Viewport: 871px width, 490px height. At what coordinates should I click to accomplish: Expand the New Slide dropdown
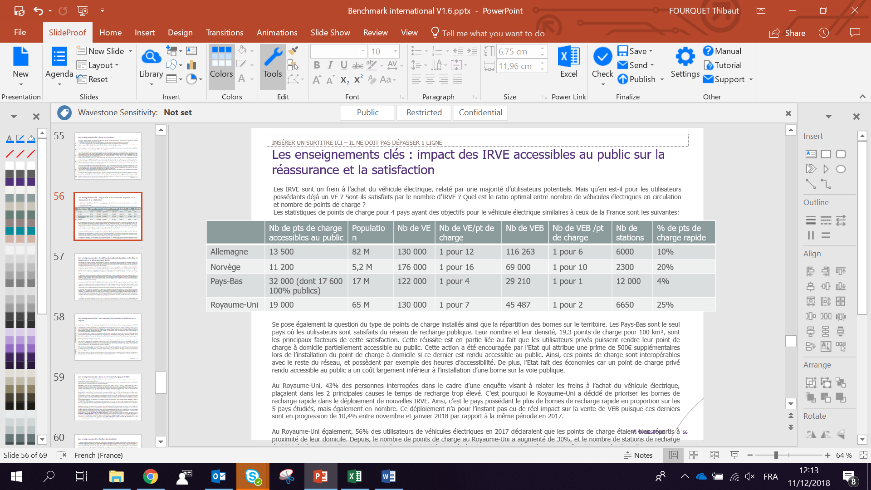pos(130,51)
